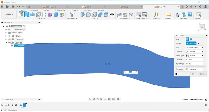Play the timeline
The width and height of the screenshot is (209, 112).
pyautogui.click(x=9, y=105)
